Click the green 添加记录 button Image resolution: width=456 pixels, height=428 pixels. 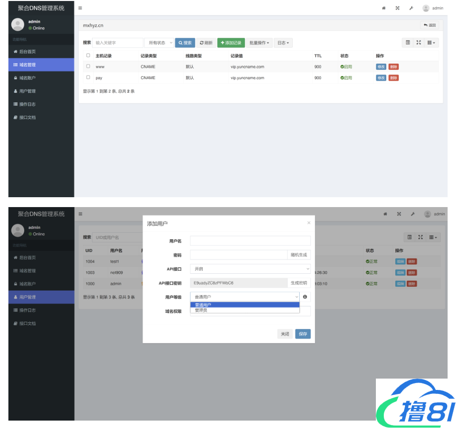tap(230, 43)
